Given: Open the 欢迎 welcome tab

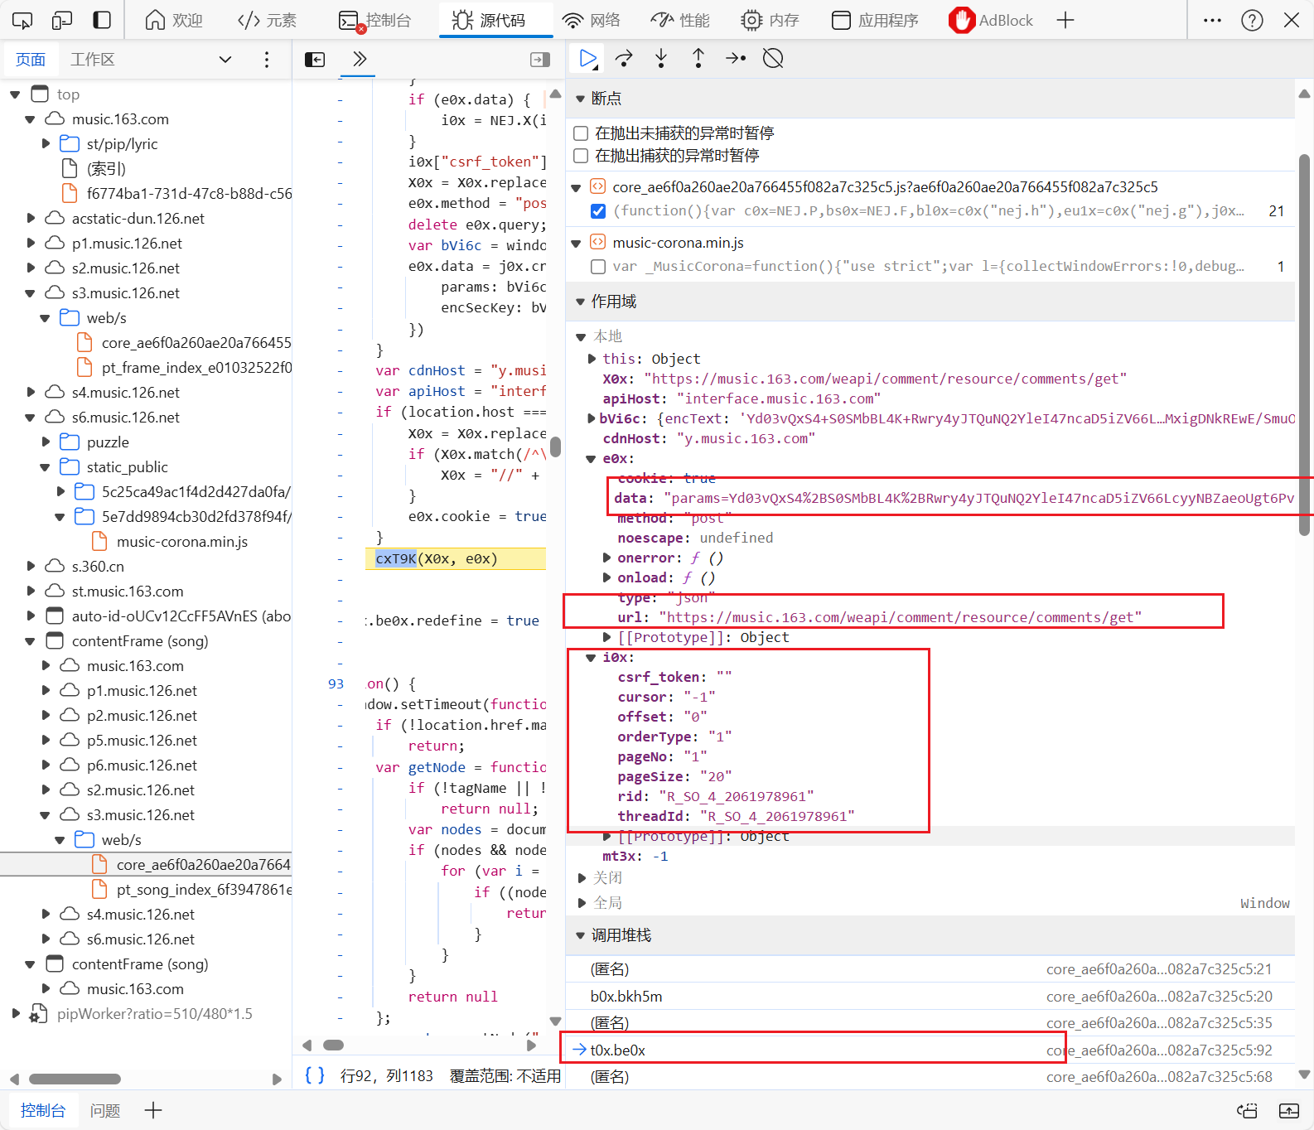Looking at the screenshot, I should (174, 20).
